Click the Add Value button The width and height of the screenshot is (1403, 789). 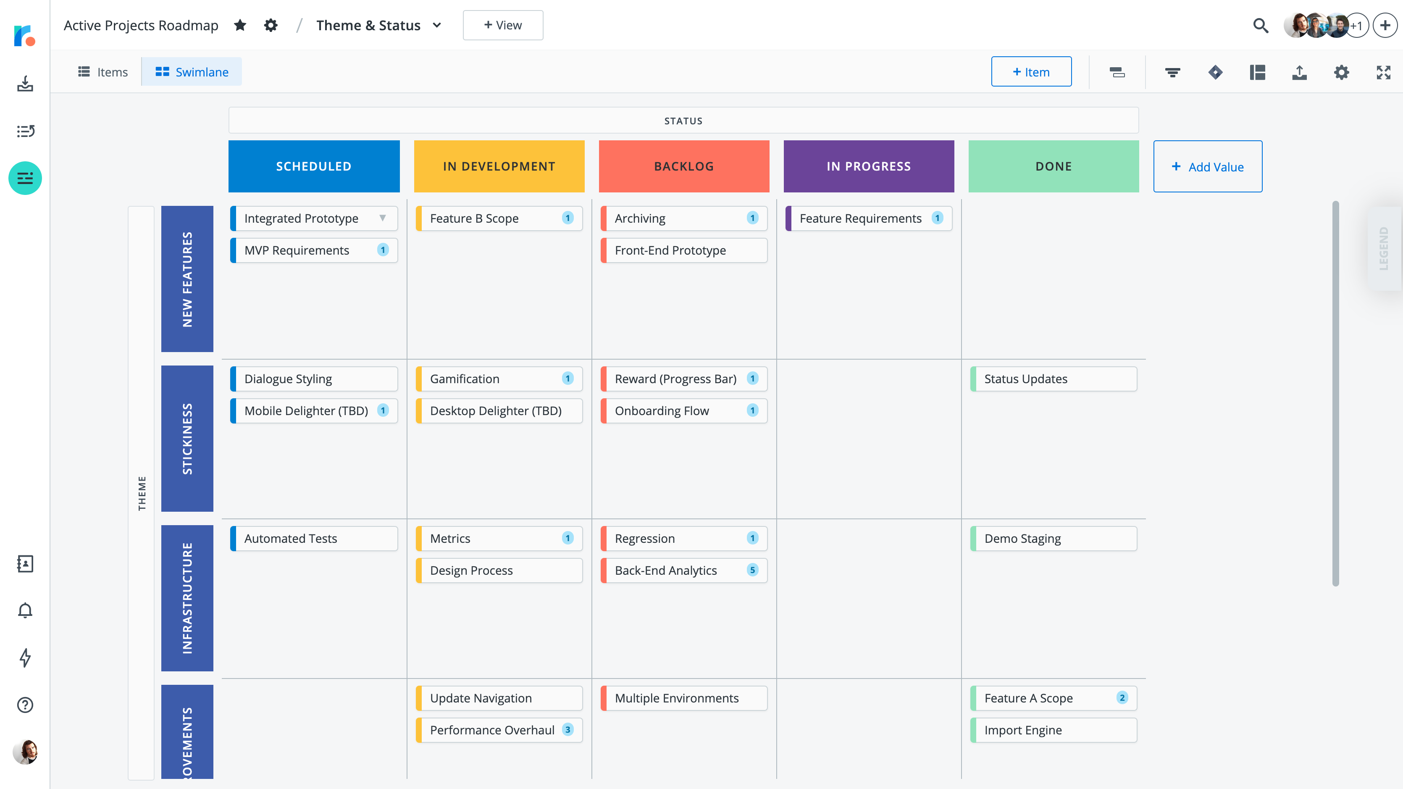click(1208, 166)
